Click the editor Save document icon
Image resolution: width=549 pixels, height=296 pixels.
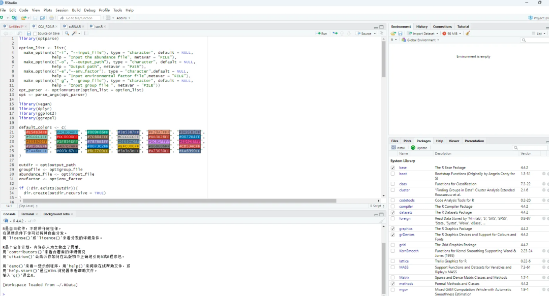pos(28,33)
